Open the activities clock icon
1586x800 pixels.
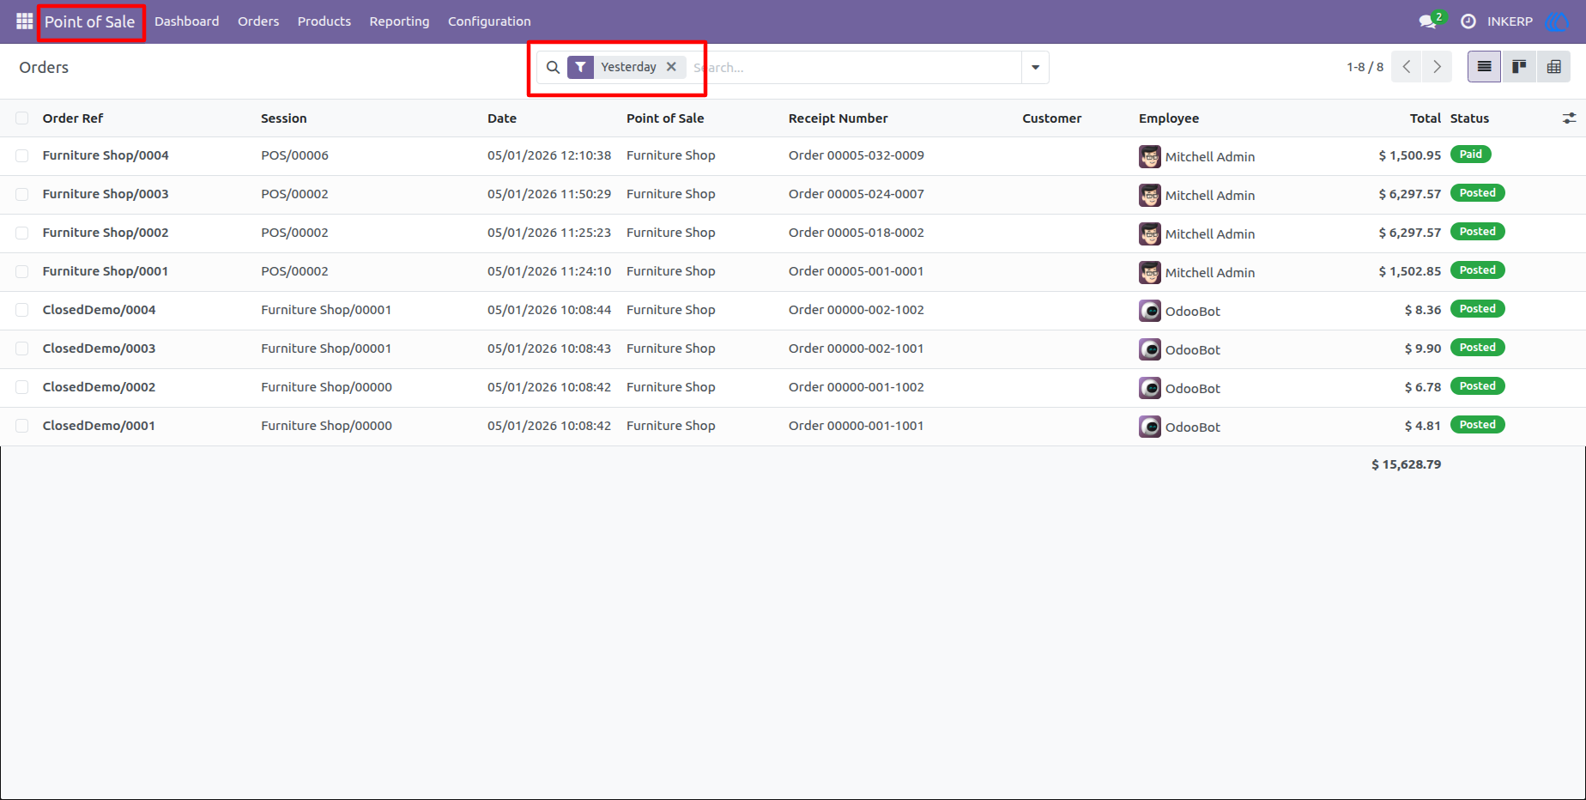[1468, 21]
